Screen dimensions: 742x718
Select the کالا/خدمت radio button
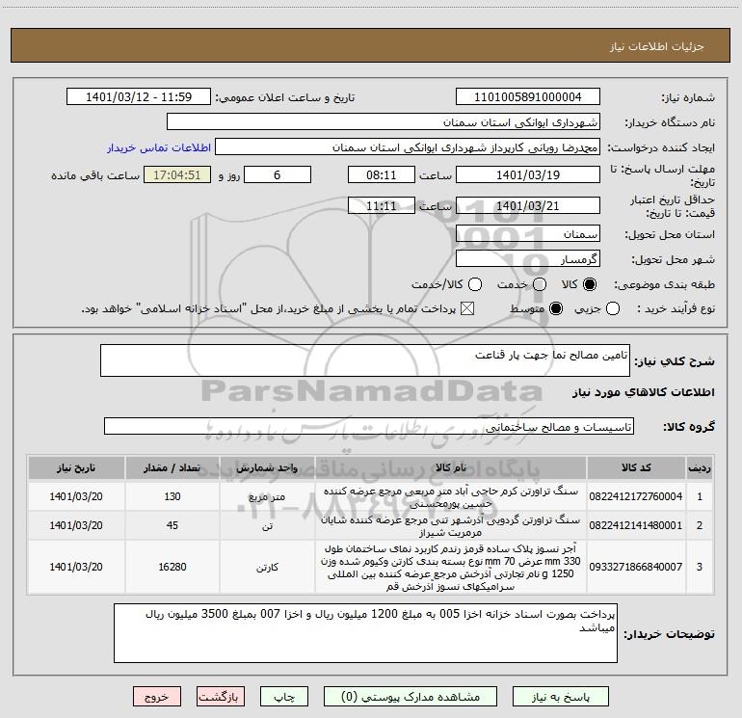tap(475, 284)
